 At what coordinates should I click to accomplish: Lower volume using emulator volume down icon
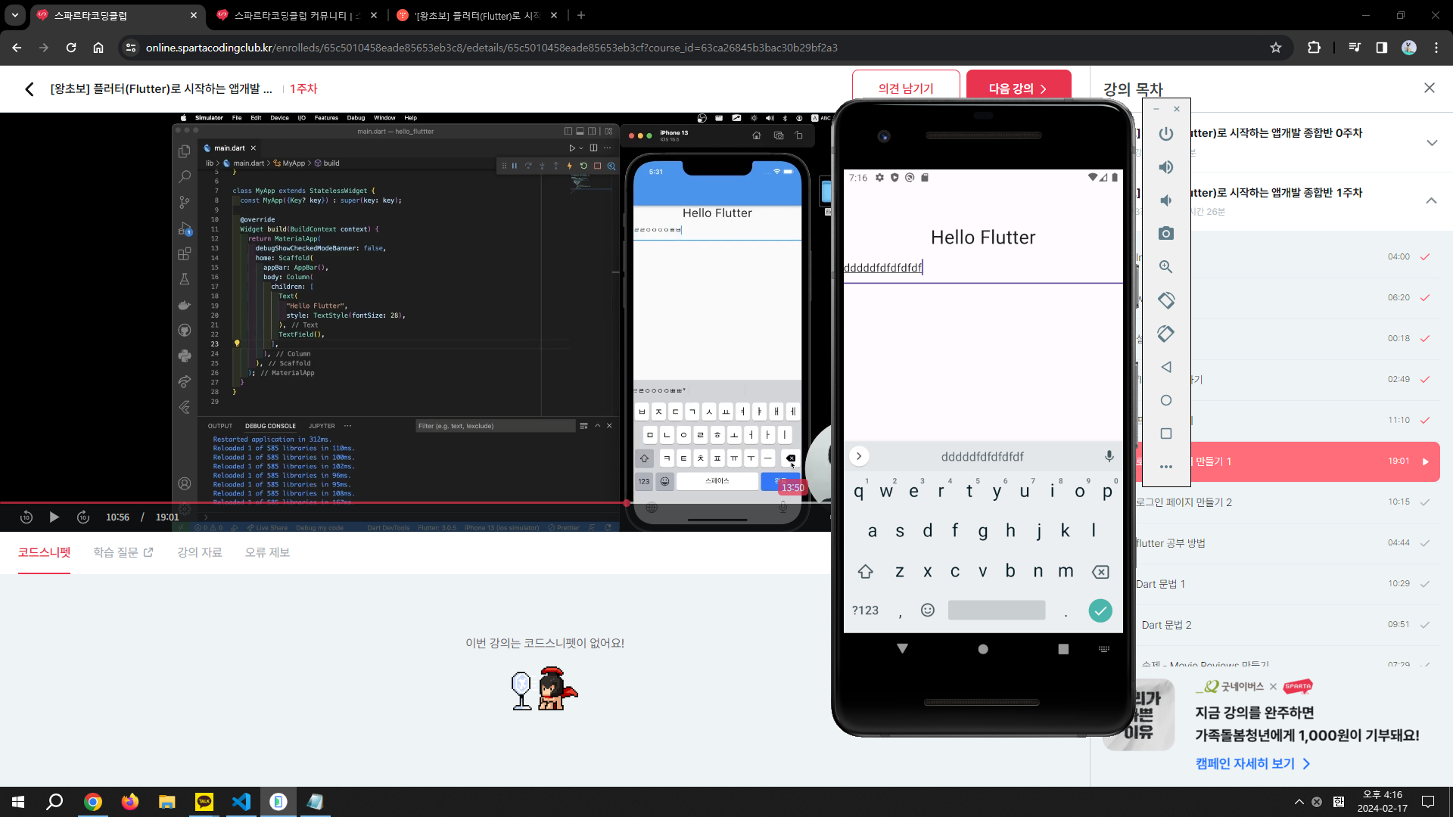pyautogui.click(x=1166, y=200)
